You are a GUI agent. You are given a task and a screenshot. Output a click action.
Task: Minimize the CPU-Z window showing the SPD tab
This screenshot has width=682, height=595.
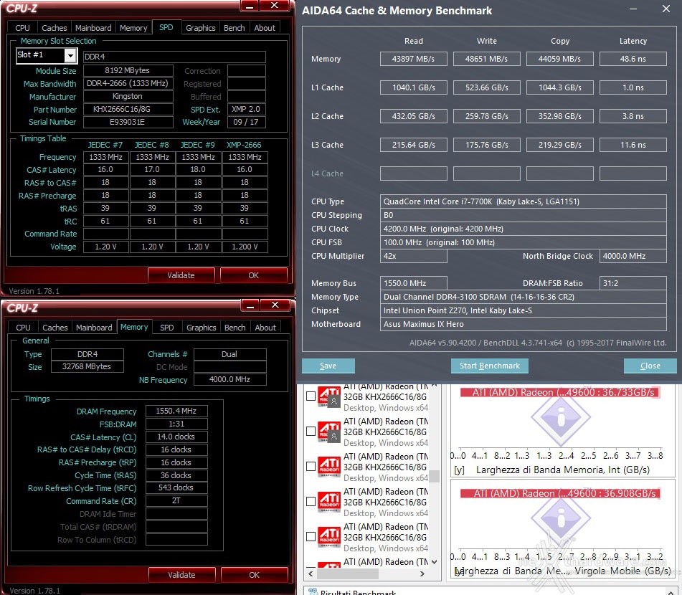250,6
